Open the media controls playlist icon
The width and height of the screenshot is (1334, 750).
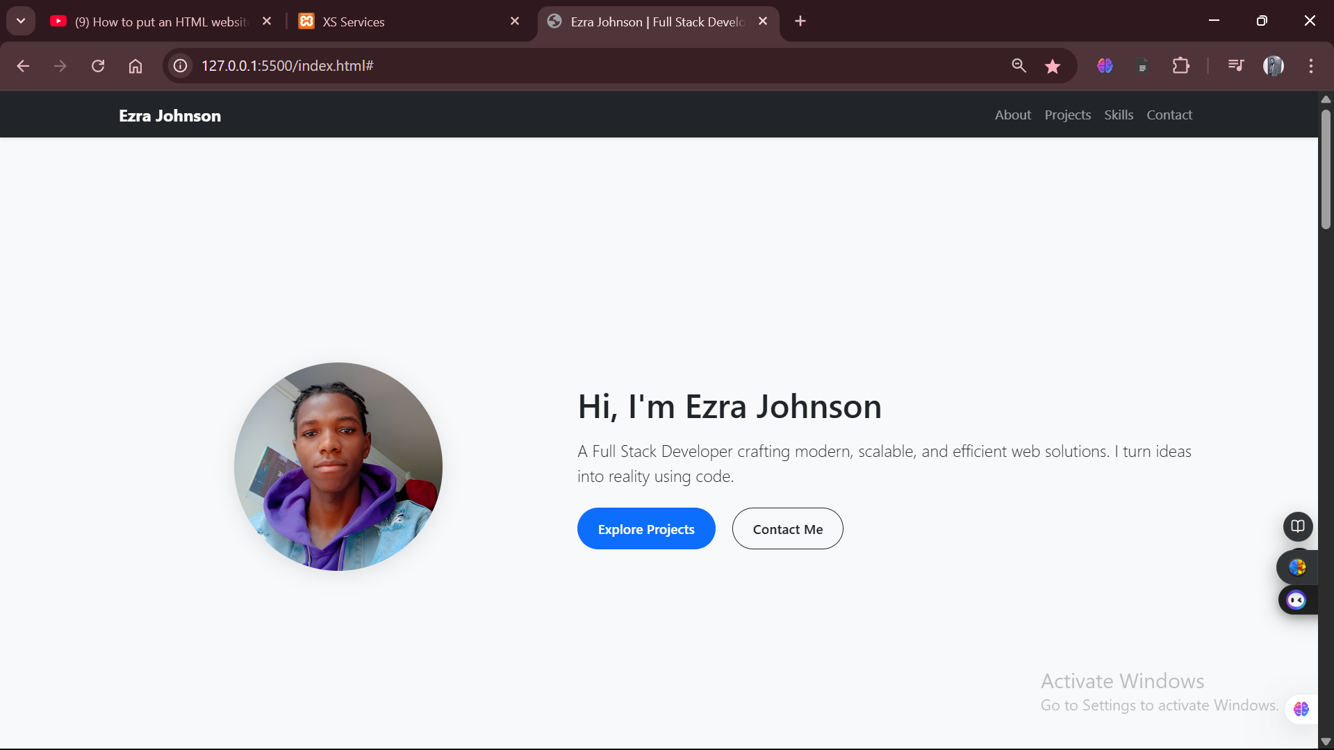[1236, 66]
